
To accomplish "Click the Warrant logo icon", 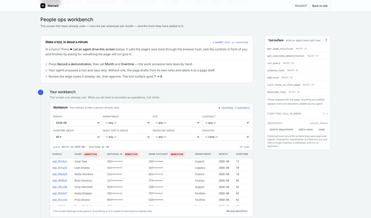I will [43, 6].
